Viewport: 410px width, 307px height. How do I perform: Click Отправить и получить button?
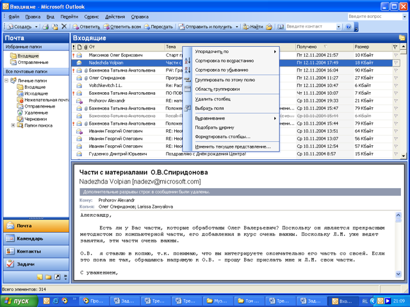tap(206, 27)
